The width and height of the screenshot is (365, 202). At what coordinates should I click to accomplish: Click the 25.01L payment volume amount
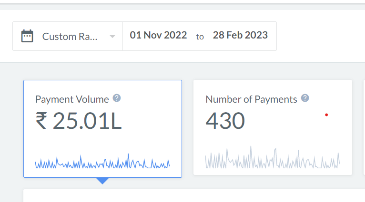coord(87,121)
